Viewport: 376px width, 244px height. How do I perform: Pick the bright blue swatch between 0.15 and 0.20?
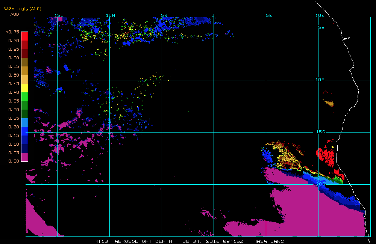click(25, 131)
